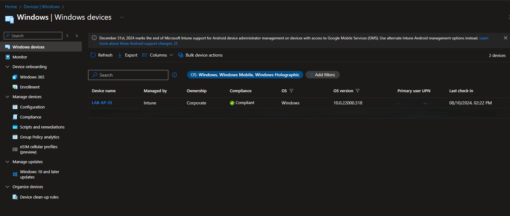Viewport: 510px width, 216px height.
Task: Click the Columns list icon
Action: click(x=145, y=55)
